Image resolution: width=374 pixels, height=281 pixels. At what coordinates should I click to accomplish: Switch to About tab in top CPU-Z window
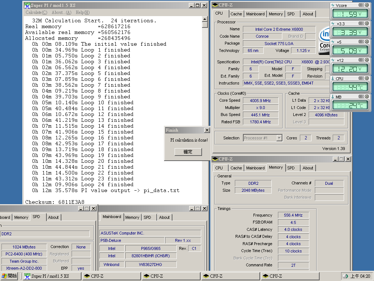tap(308, 14)
